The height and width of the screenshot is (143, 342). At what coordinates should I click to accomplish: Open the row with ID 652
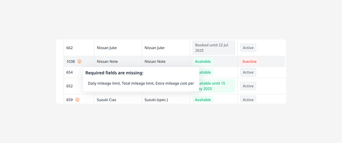point(70,86)
